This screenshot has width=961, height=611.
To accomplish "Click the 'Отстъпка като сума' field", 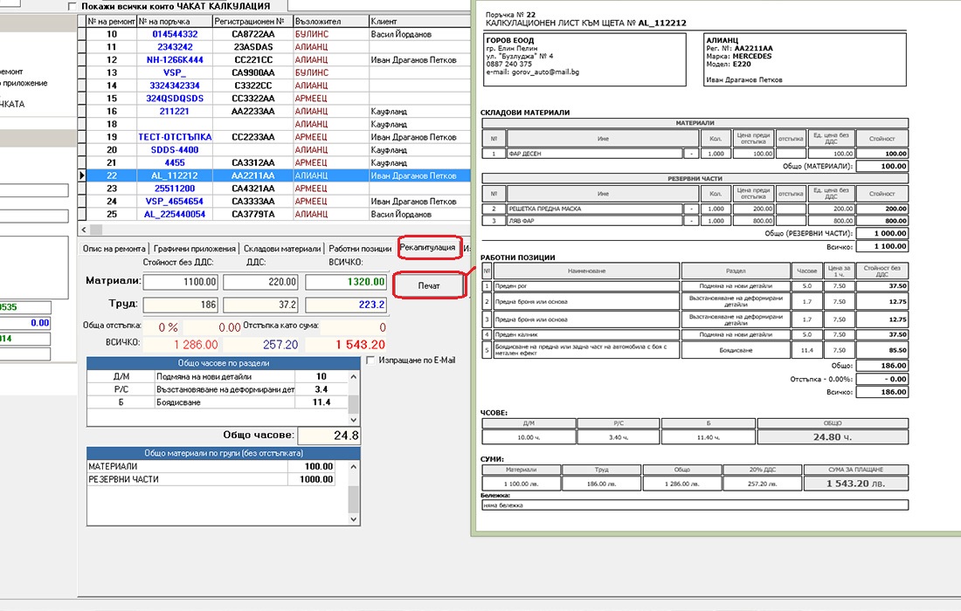I will [x=354, y=327].
